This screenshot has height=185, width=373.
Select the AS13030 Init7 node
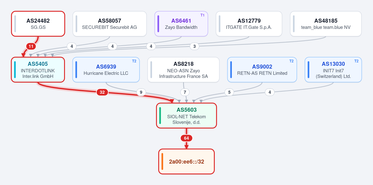[x=333, y=70]
